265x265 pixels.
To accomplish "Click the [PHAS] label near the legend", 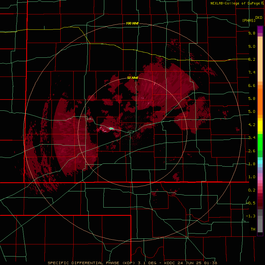I will (x=249, y=20).
